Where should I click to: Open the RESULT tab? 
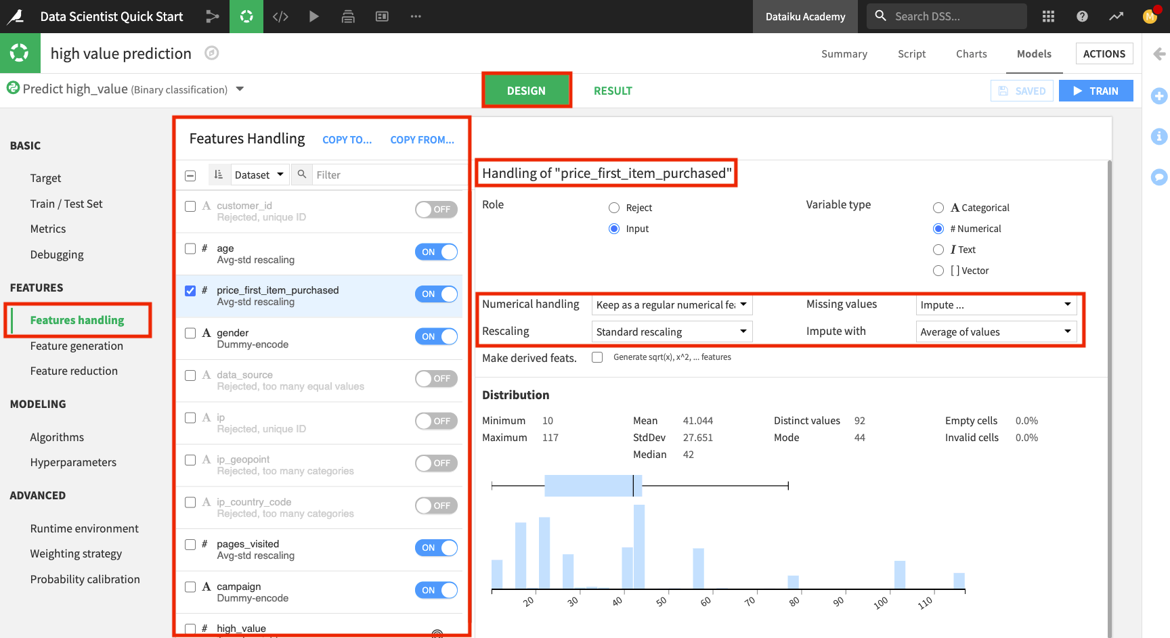point(613,91)
